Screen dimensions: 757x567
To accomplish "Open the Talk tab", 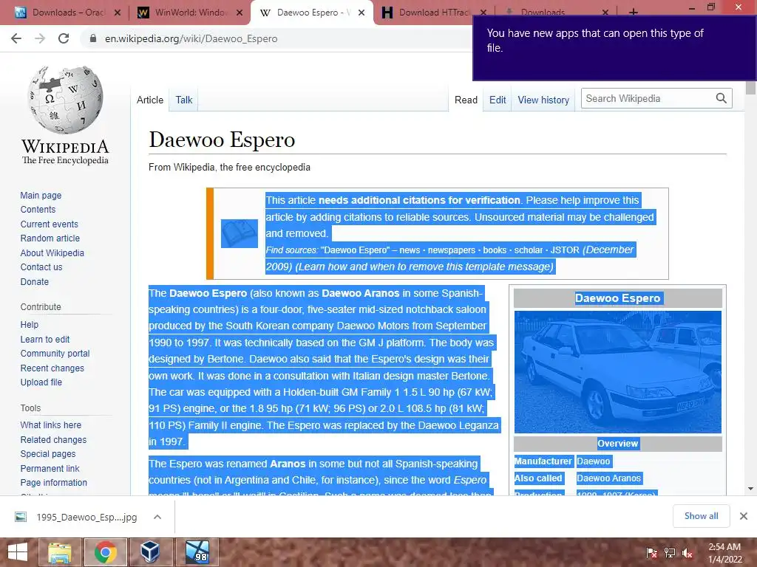I will tap(184, 100).
